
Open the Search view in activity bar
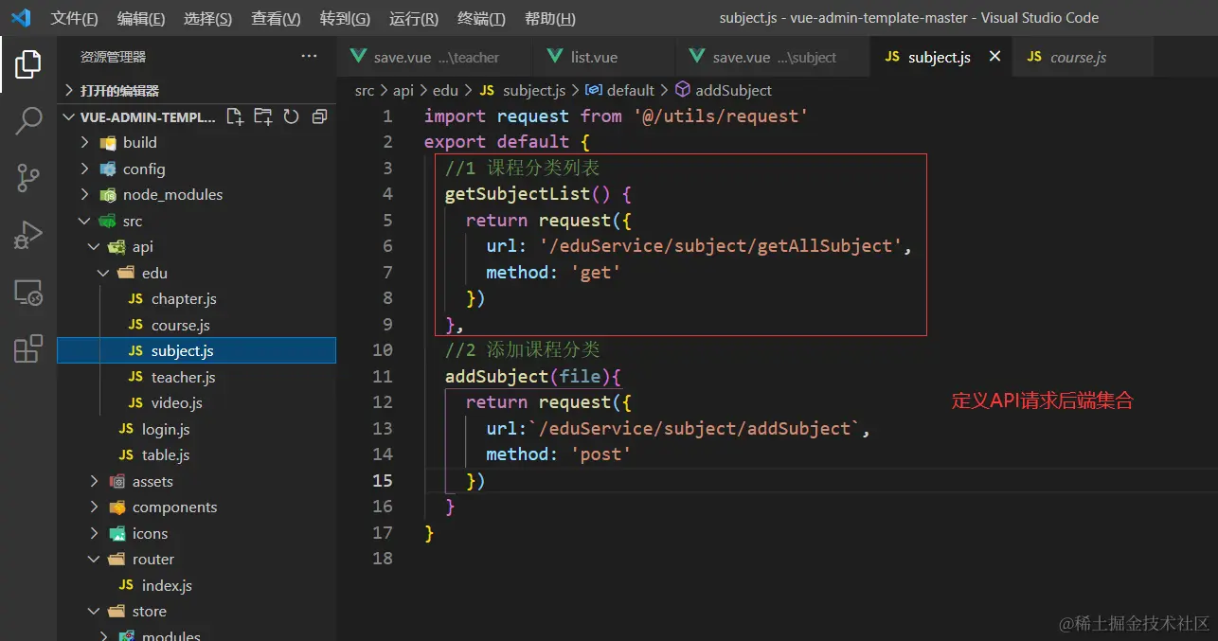tap(28, 120)
